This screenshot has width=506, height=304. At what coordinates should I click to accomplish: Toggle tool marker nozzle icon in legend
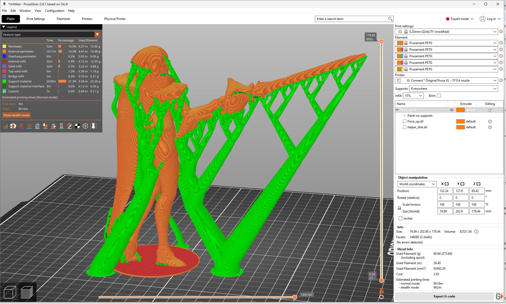(93, 126)
